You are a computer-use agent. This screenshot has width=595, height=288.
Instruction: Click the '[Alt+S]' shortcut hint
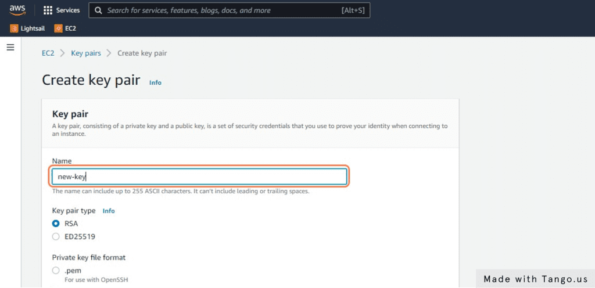point(353,10)
